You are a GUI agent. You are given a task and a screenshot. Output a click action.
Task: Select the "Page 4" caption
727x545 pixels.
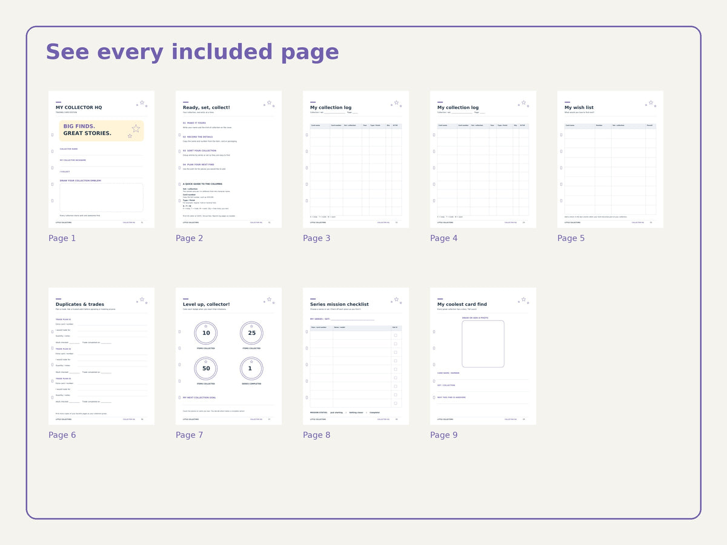click(x=444, y=239)
